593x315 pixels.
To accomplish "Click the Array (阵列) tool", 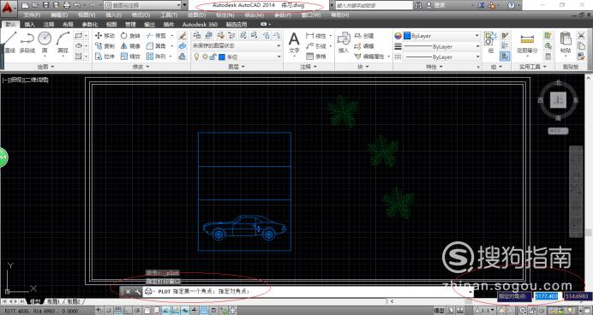I will (x=156, y=56).
